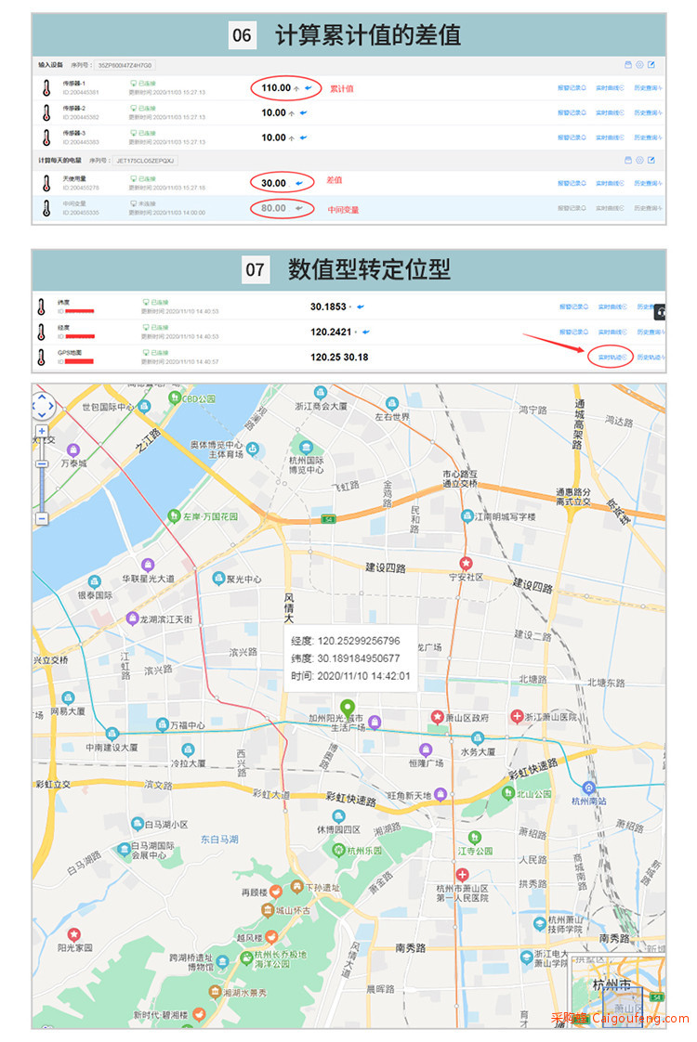The height and width of the screenshot is (1042, 697).
Task: Click the blue send arrow beside 110.00
Action: [x=309, y=87]
